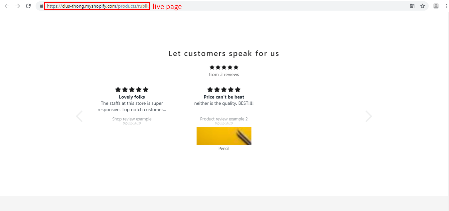This screenshot has height=211, width=449.
Task: Click the 'neither is the quality. BEST!!!!' text
Action: [x=224, y=104]
